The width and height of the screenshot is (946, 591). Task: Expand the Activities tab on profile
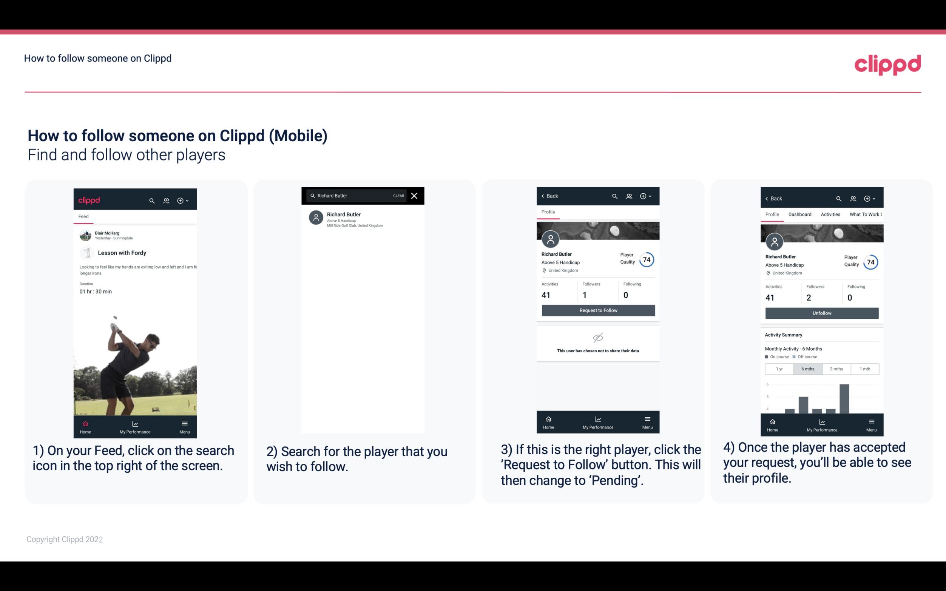click(x=831, y=214)
